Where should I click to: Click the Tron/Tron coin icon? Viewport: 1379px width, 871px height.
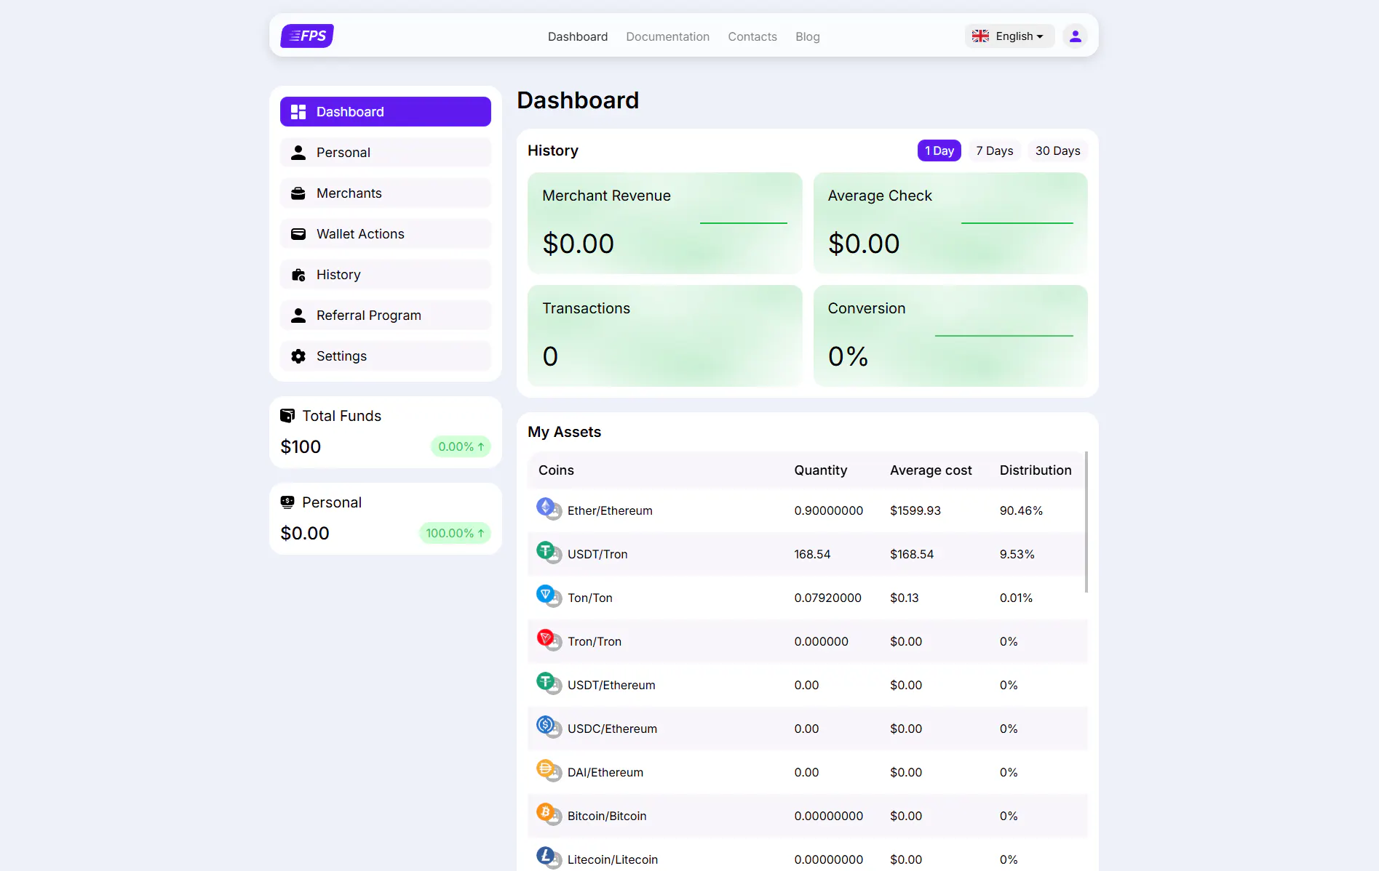tap(549, 639)
